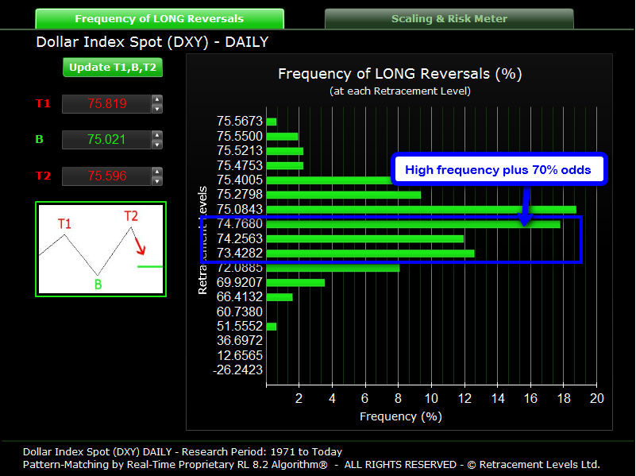Increase T1 with the up arrow

pos(157,100)
